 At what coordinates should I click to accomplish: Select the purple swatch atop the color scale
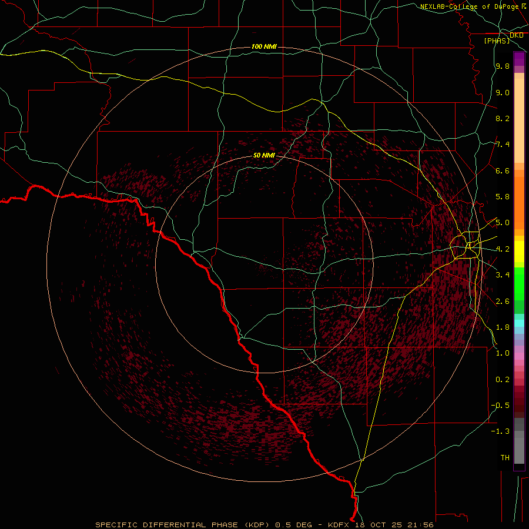pyautogui.click(x=519, y=59)
